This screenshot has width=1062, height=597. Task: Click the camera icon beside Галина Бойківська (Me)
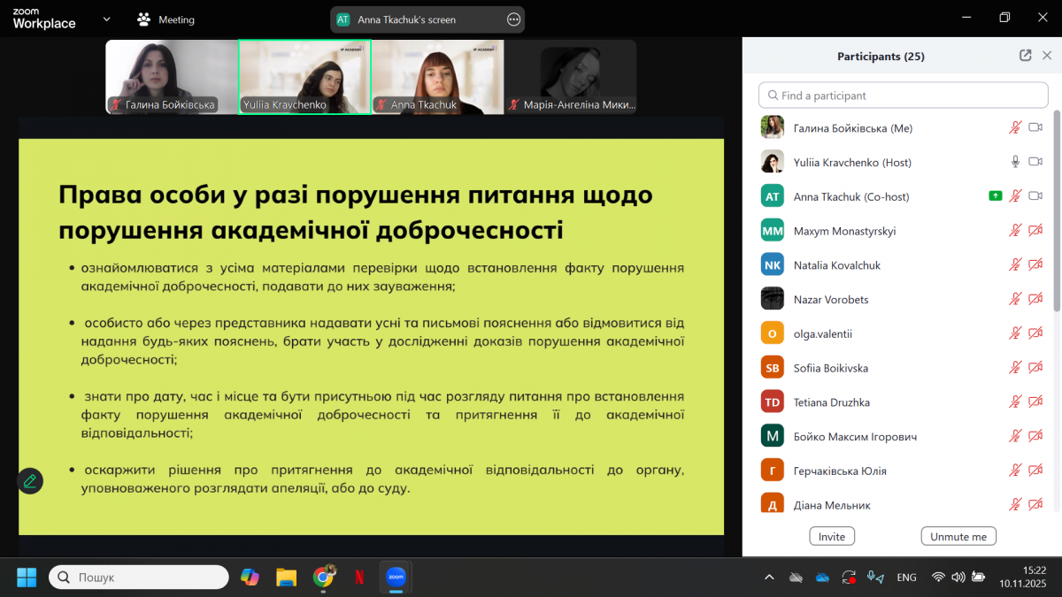point(1035,126)
